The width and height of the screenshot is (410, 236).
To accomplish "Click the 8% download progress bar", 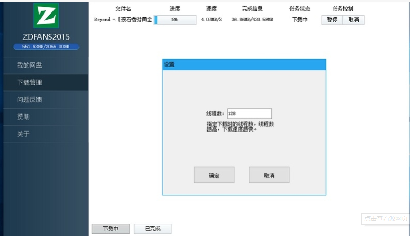I will (x=175, y=20).
